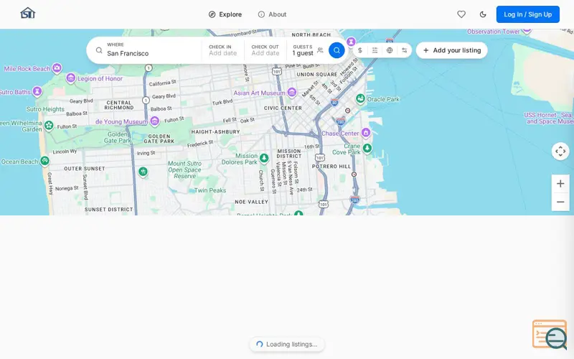Click the Crane Cove Park map pin
This screenshot has height=359, width=574.
367,148
